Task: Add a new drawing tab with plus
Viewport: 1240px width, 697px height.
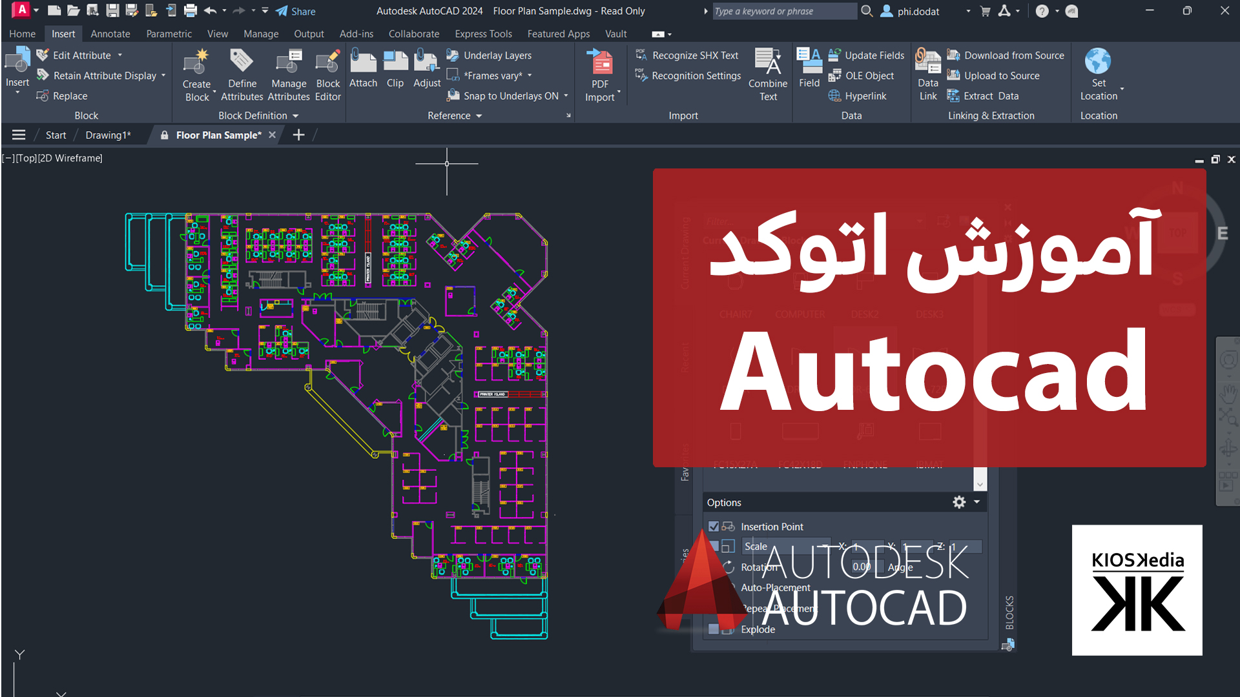Action: 298,135
